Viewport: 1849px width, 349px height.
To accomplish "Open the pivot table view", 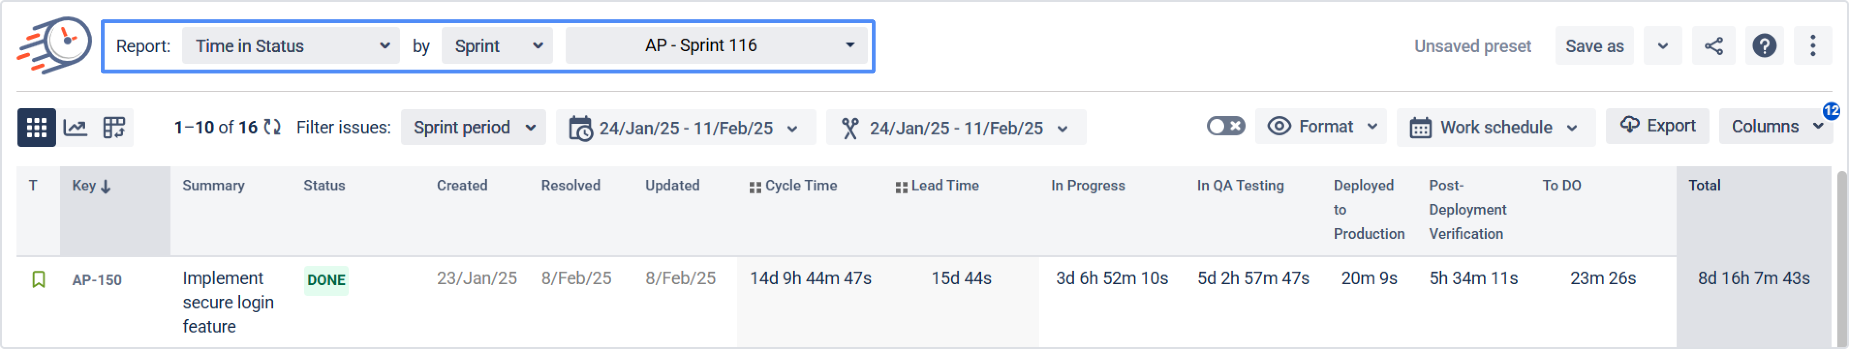I will 113,128.
